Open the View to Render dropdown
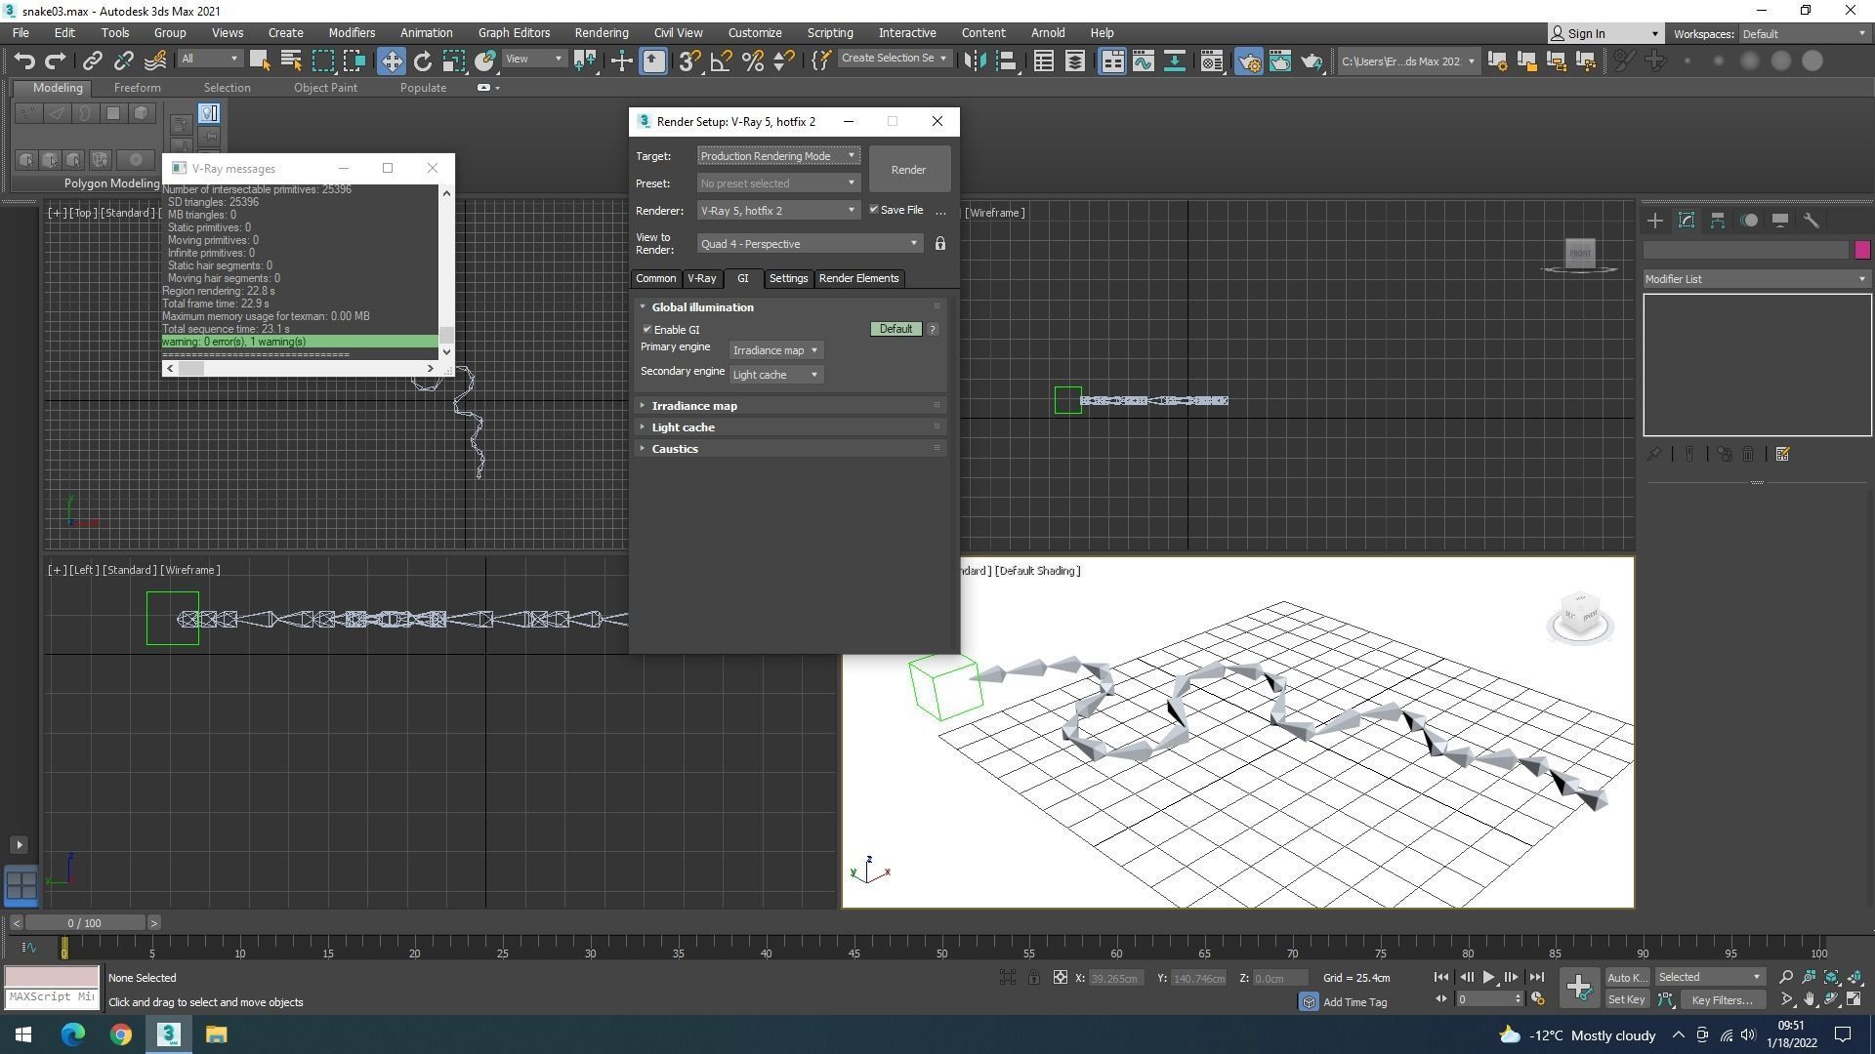 click(810, 244)
